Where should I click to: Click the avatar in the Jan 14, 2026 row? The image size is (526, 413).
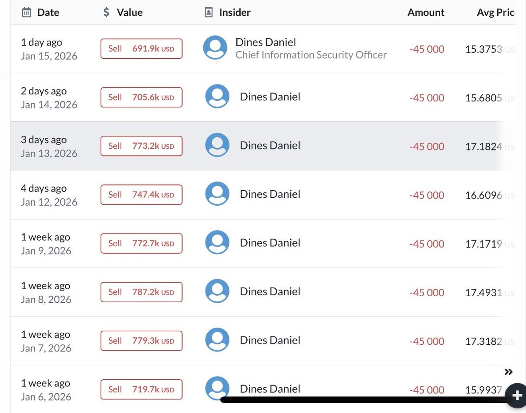(217, 96)
